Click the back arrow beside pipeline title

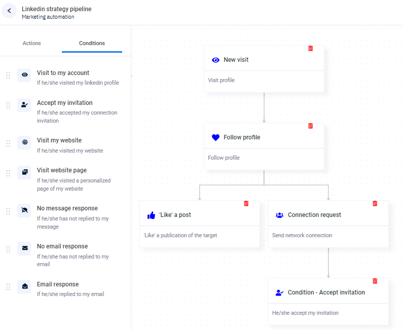coord(9,11)
